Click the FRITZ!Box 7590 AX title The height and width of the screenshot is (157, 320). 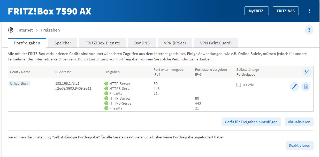49,11
